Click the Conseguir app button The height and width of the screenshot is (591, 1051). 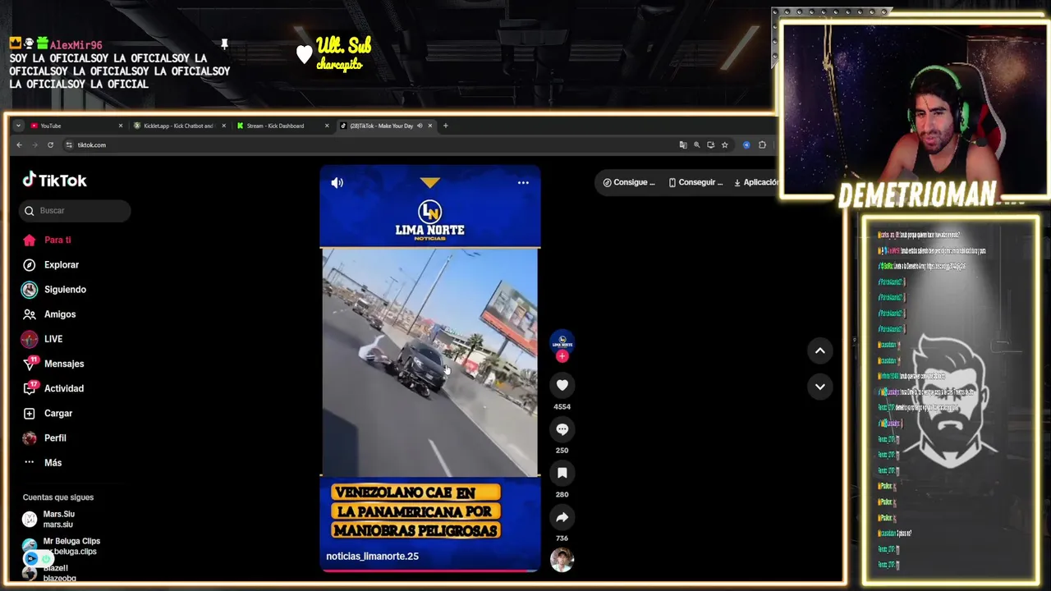pos(695,182)
